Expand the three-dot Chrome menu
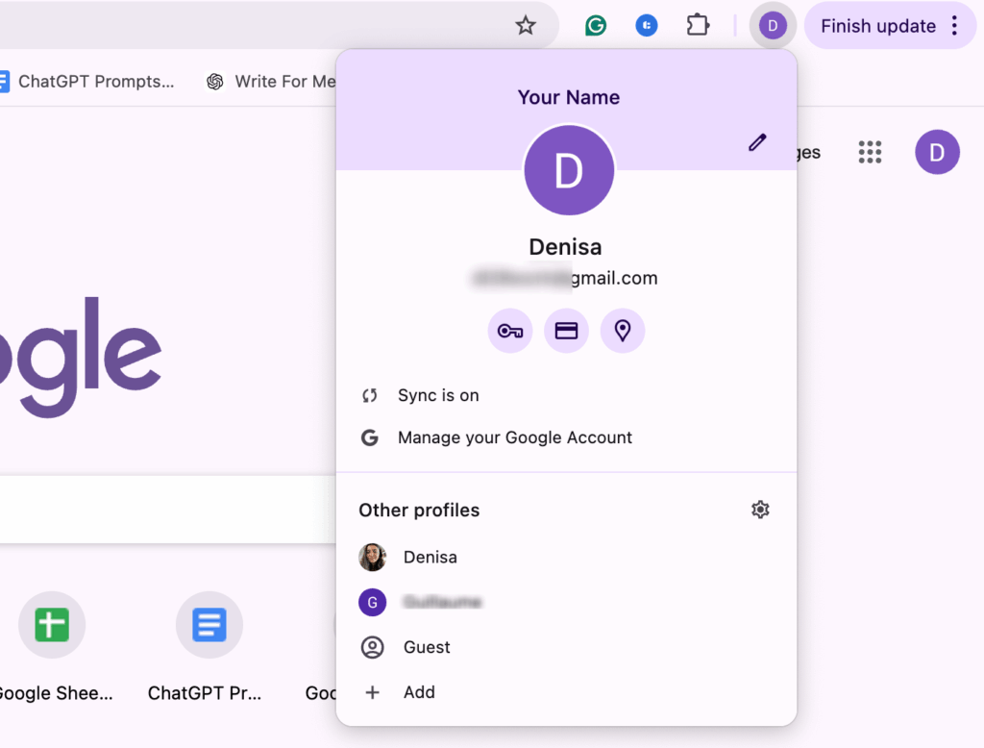The width and height of the screenshot is (984, 748). click(954, 26)
